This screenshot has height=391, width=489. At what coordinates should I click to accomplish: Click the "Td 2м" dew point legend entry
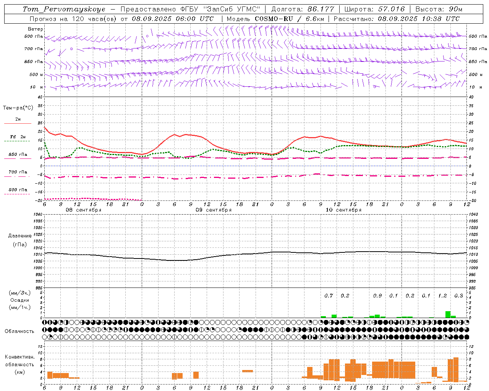click(x=18, y=137)
